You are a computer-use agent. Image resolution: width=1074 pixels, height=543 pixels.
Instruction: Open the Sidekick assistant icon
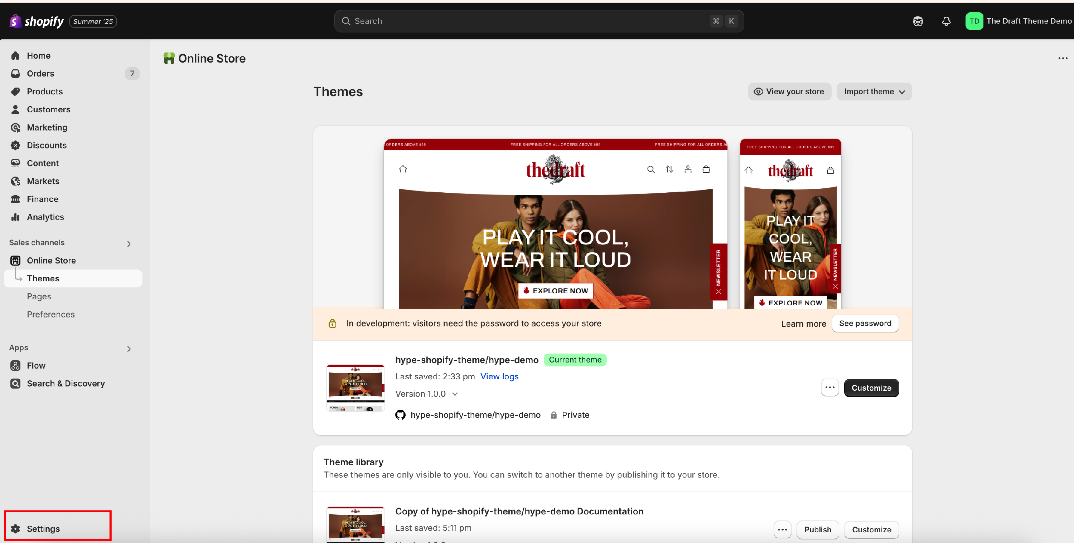click(918, 21)
